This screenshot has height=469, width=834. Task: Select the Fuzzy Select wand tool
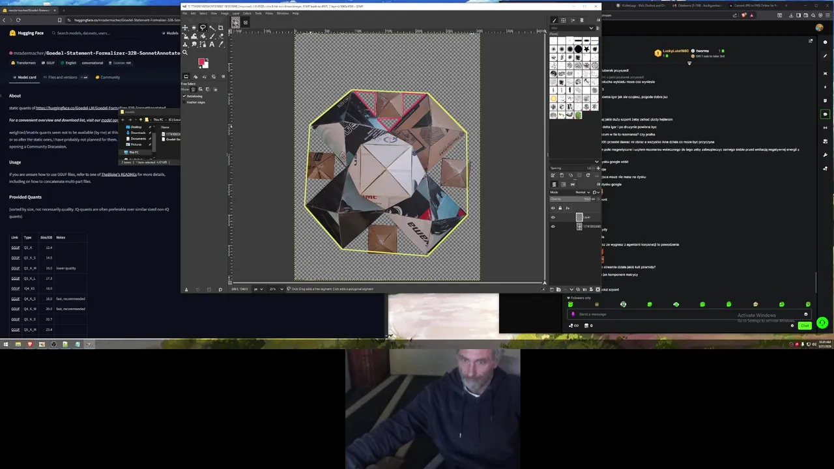[x=212, y=28]
